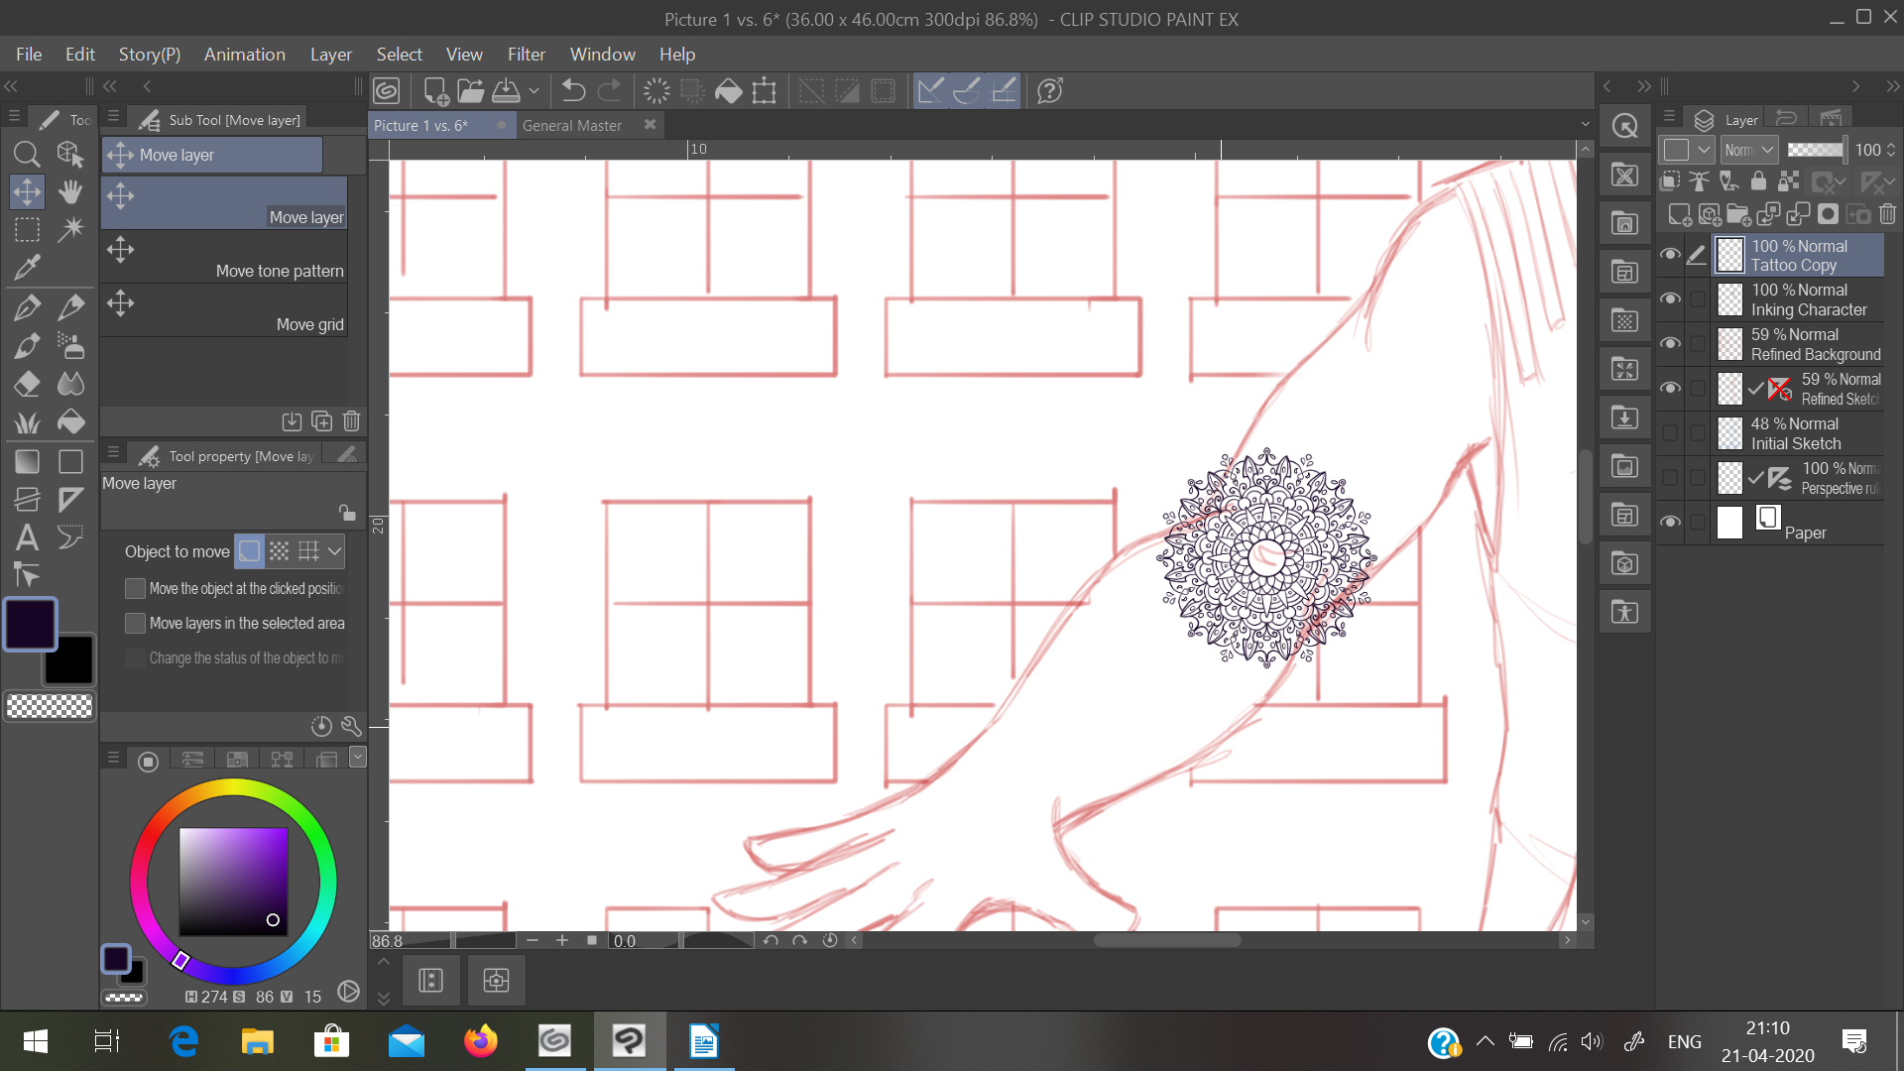Select the Eyedropper tool
Viewport: 1904px width, 1071px height.
[27, 267]
